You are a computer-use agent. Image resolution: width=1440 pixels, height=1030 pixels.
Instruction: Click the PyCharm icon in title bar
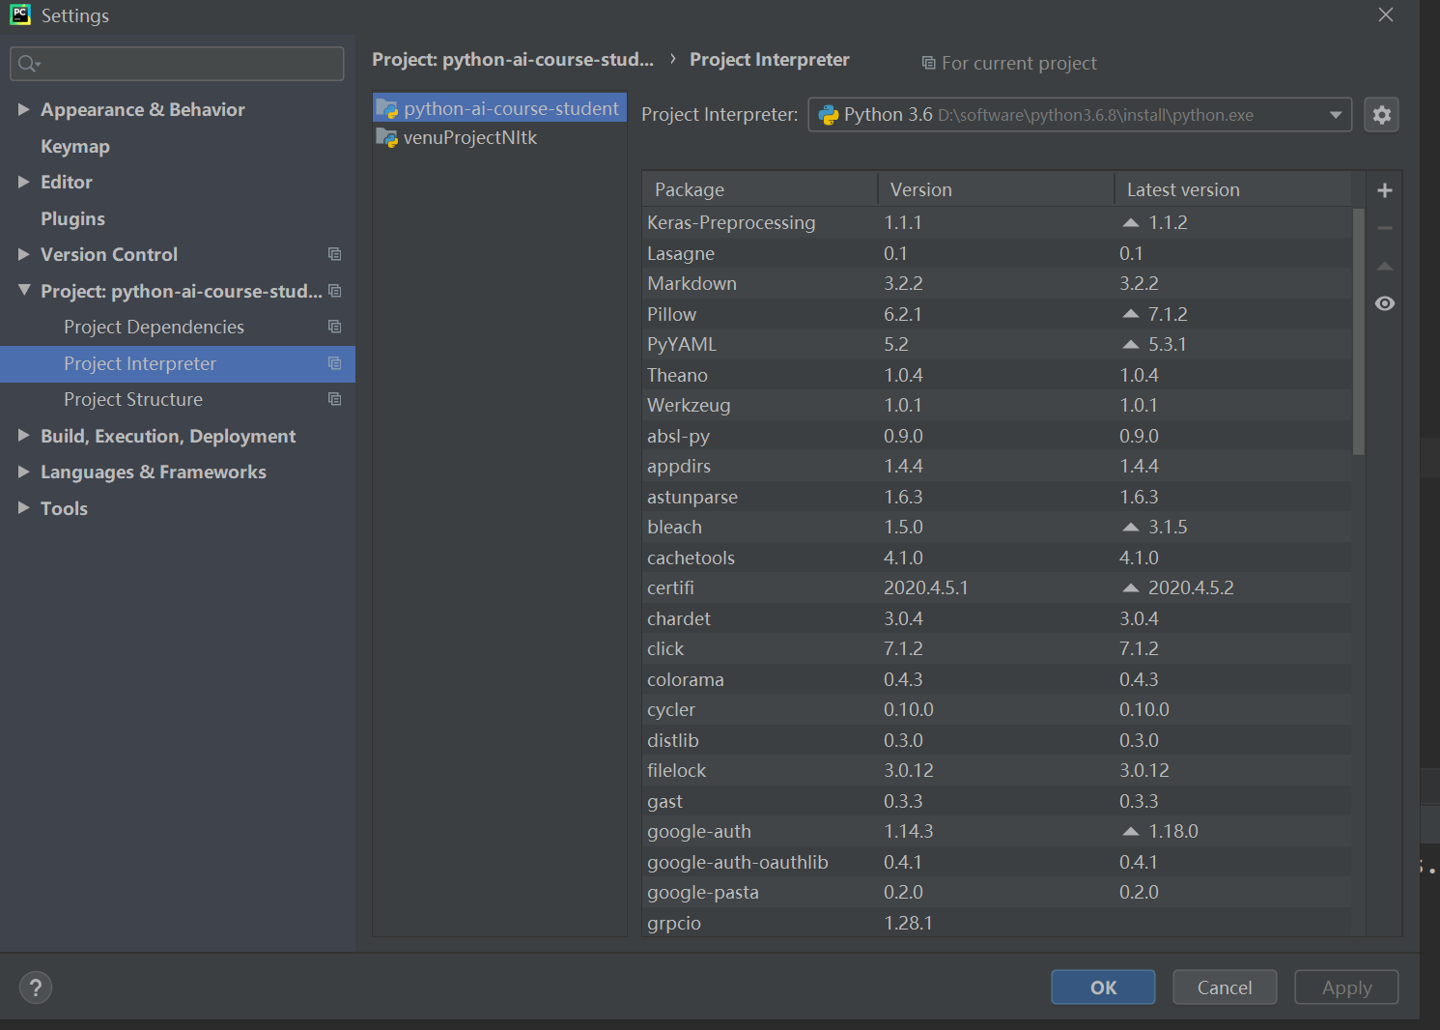(20, 14)
